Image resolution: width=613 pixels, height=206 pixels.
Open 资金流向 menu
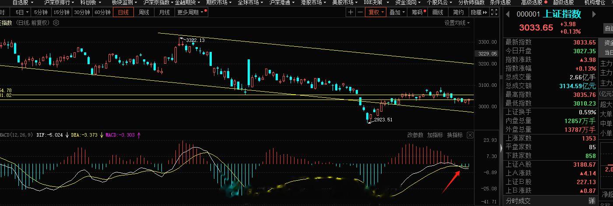tap(408, 3)
